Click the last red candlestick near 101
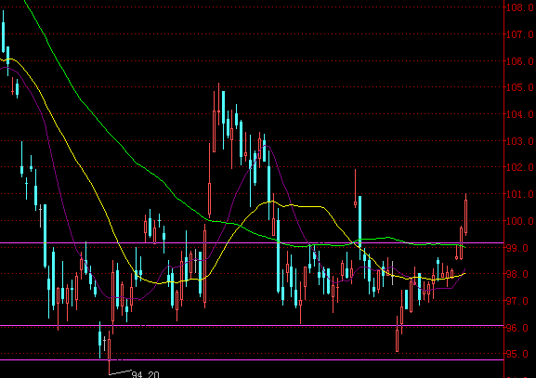This screenshot has height=378, width=536. click(x=466, y=216)
